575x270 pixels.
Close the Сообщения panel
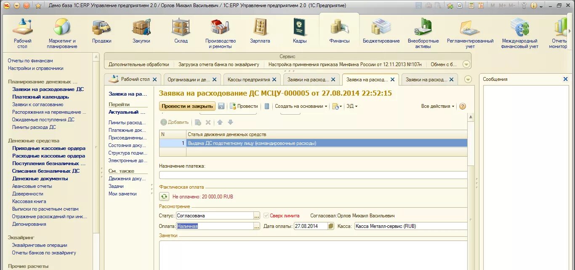(x=565, y=79)
